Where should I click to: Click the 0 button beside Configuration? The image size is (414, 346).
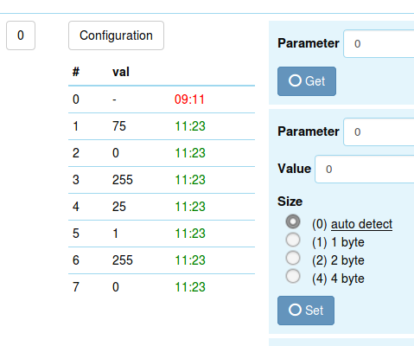tap(21, 35)
